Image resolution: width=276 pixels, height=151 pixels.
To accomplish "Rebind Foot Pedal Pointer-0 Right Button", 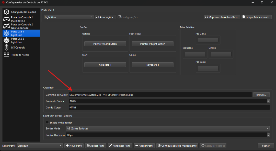I will point(153,44).
